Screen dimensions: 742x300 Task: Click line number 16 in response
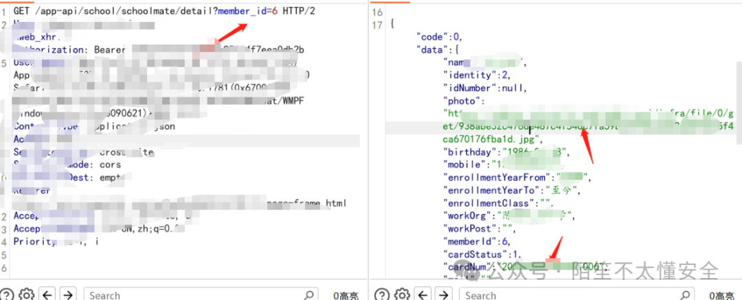[x=377, y=12]
